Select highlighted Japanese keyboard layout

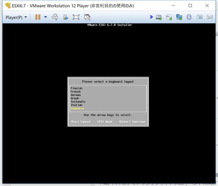77,108
